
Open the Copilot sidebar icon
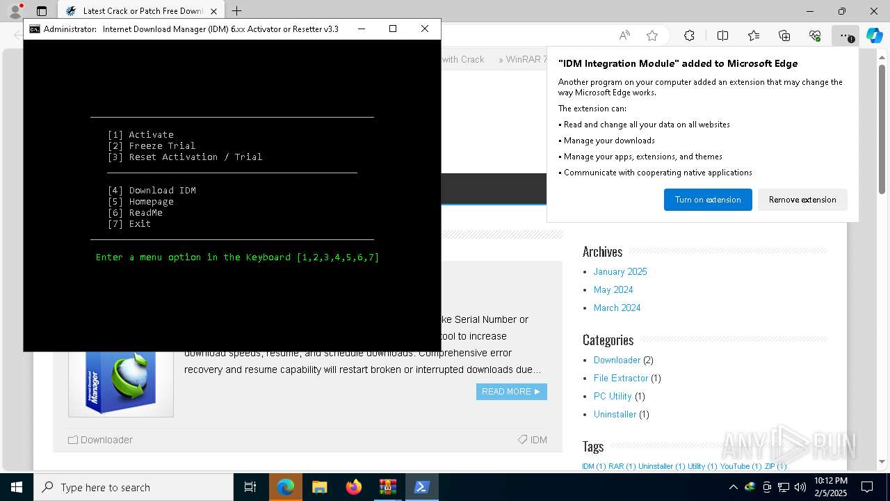point(874,35)
